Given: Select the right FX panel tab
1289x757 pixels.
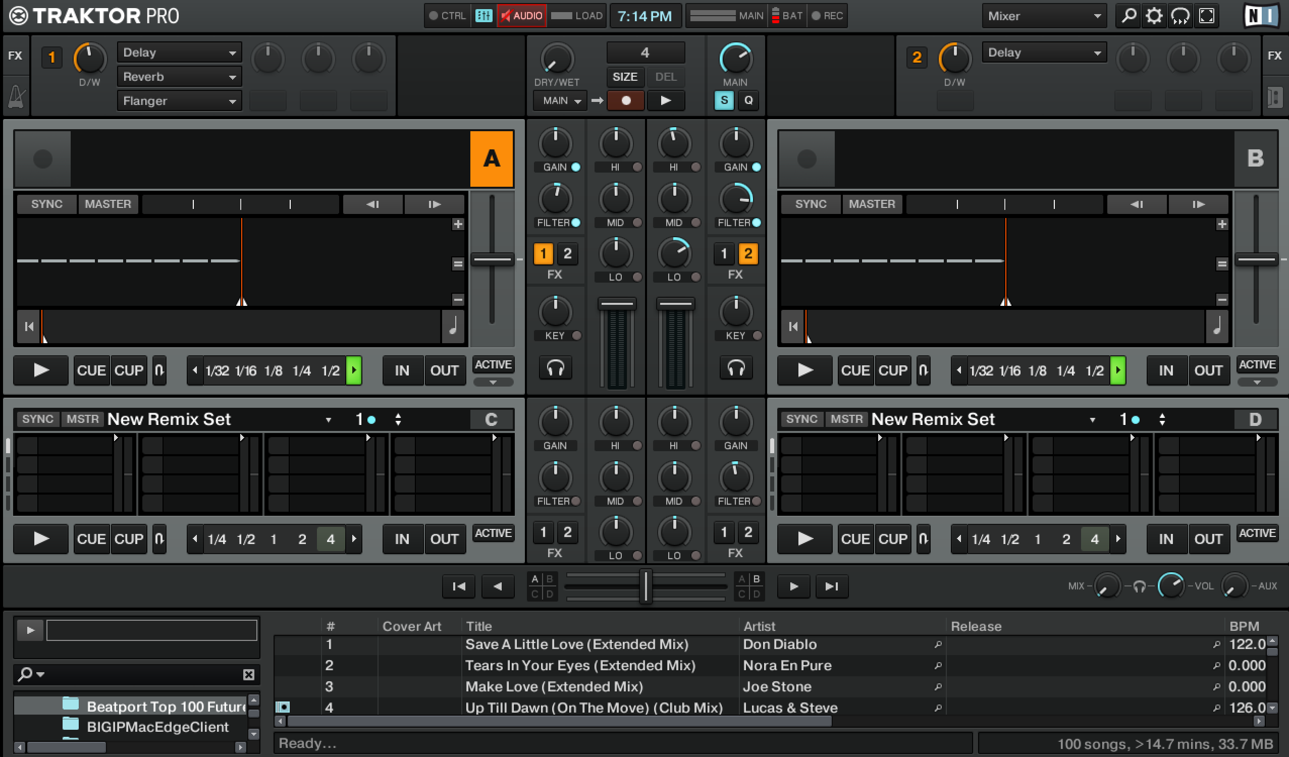Looking at the screenshot, I should [x=1274, y=55].
